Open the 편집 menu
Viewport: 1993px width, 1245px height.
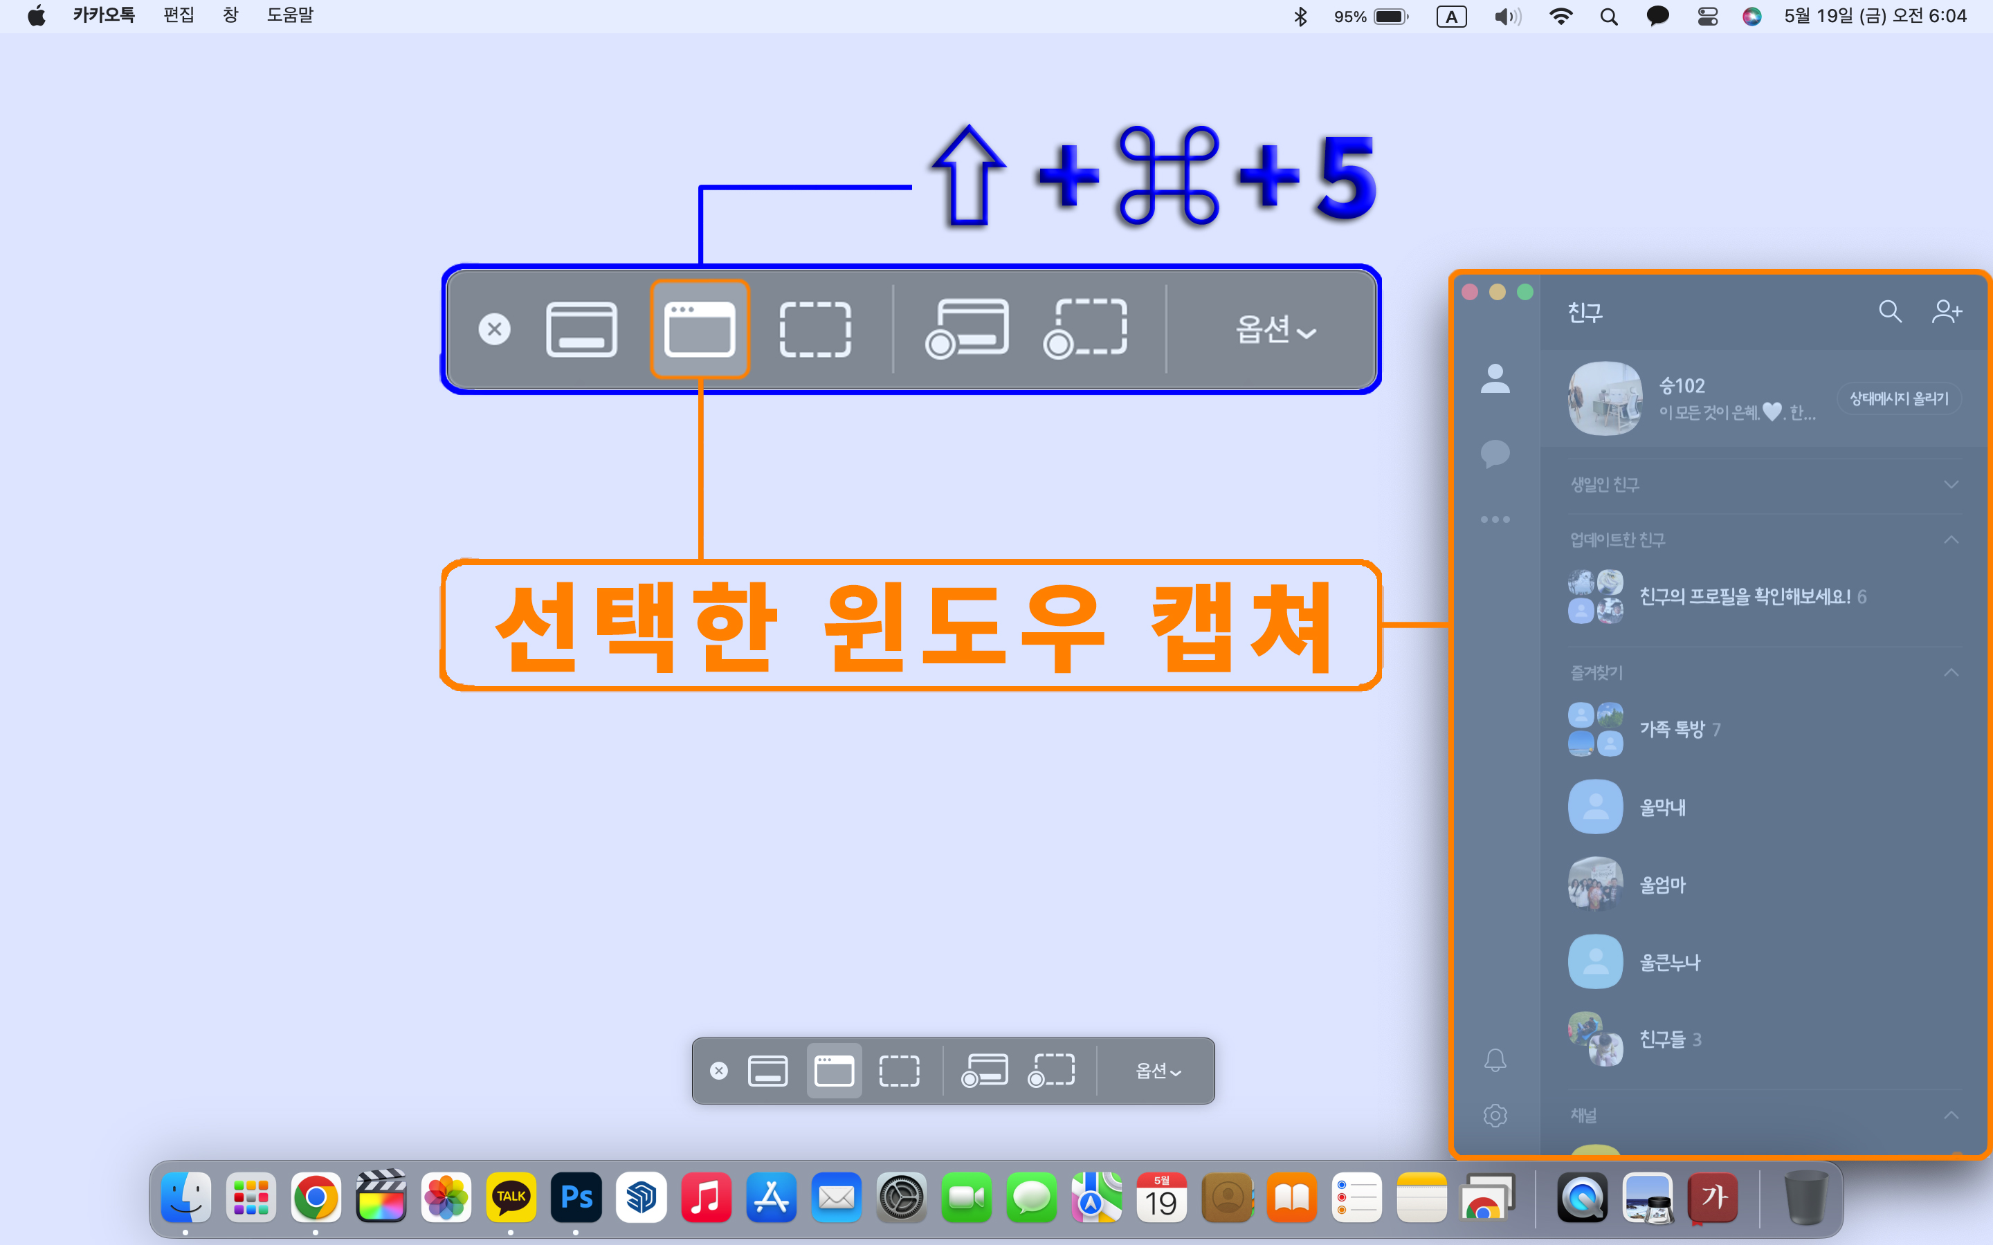(x=179, y=16)
